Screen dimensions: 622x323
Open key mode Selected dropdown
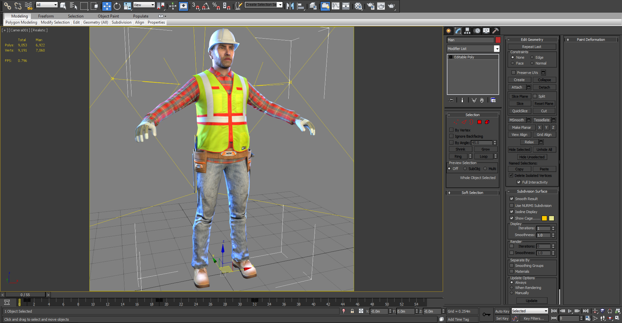coord(530,311)
